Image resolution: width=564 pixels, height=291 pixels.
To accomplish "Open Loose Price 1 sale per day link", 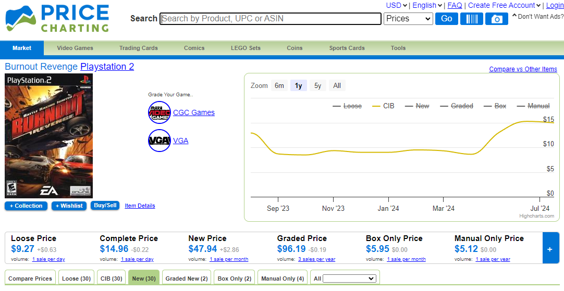I will [48, 259].
